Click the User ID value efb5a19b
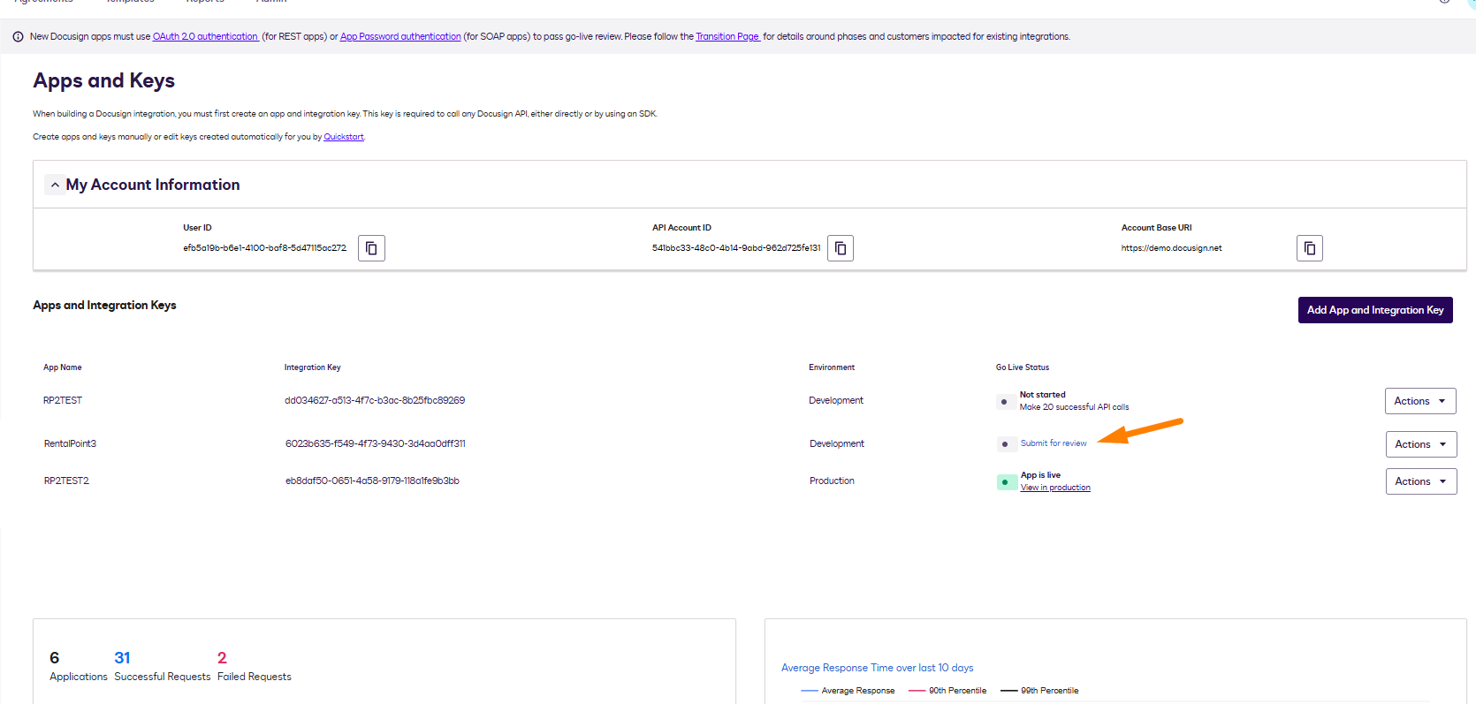Image resolution: width=1476 pixels, height=704 pixels. click(x=264, y=248)
